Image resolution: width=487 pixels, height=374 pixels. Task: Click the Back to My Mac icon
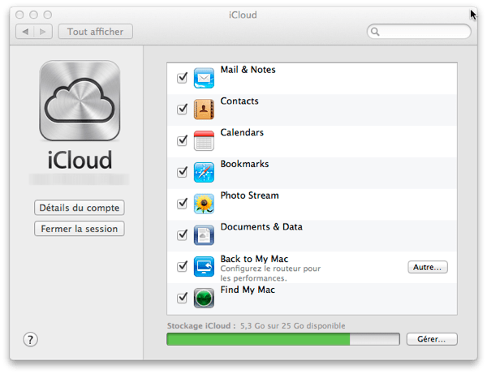(x=204, y=267)
